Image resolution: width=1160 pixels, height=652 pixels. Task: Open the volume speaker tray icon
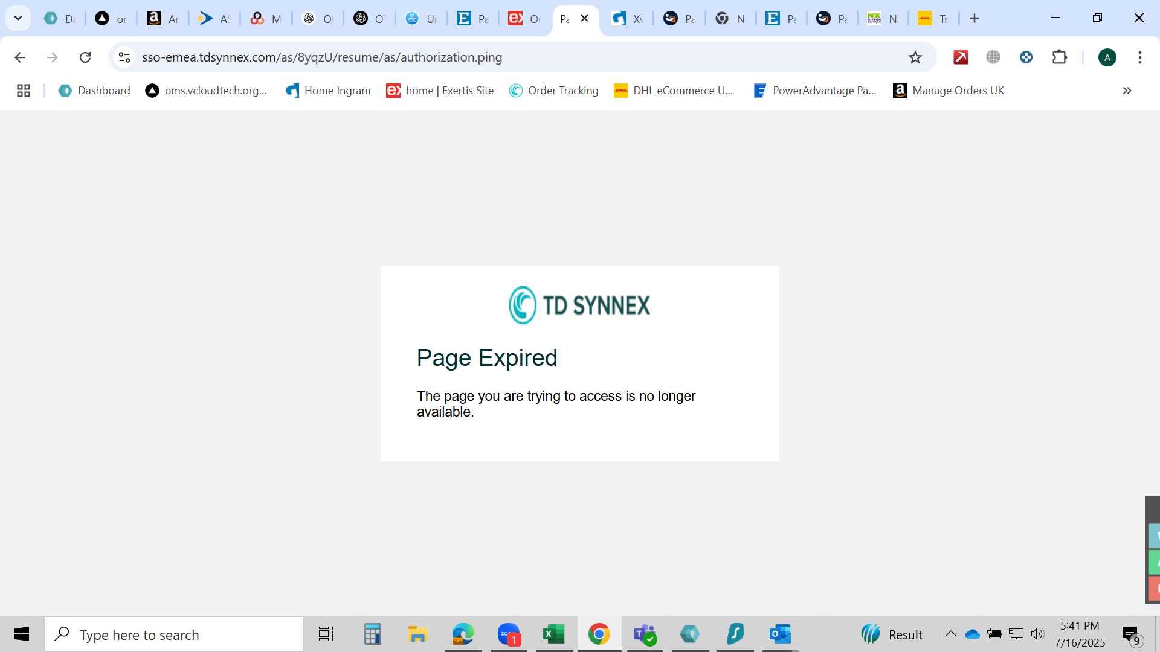click(1037, 634)
